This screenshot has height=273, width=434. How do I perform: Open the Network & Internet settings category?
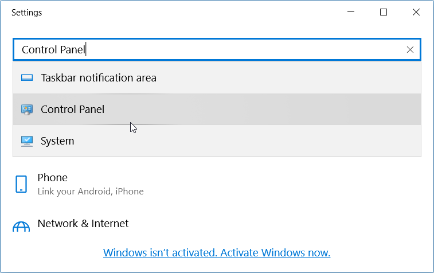click(x=83, y=224)
